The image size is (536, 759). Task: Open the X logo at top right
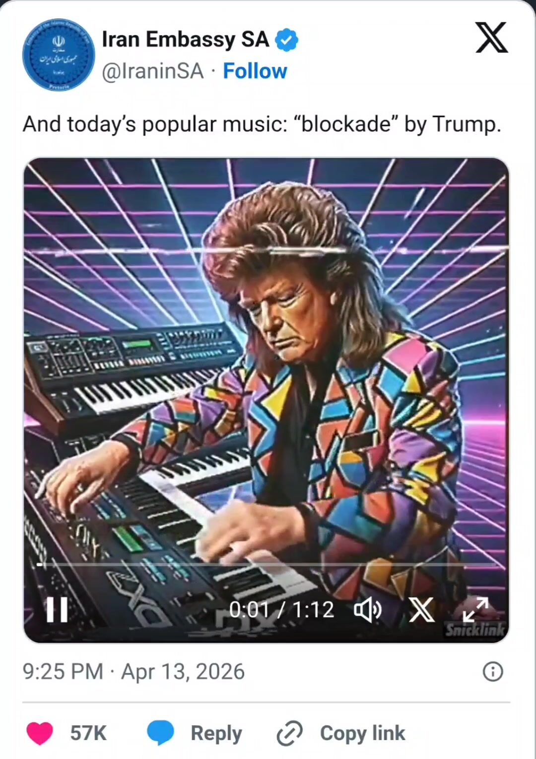tap(491, 38)
